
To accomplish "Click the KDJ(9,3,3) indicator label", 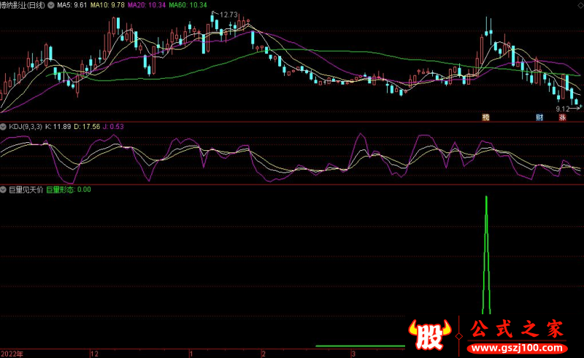I will pos(24,126).
